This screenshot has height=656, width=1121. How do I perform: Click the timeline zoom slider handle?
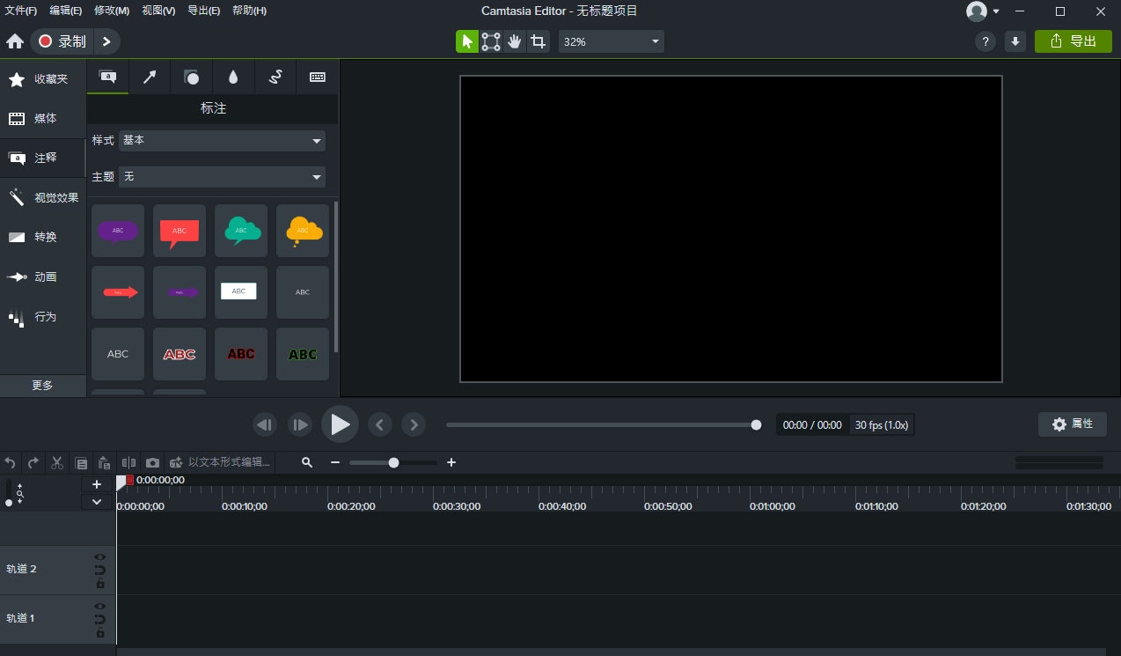393,462
